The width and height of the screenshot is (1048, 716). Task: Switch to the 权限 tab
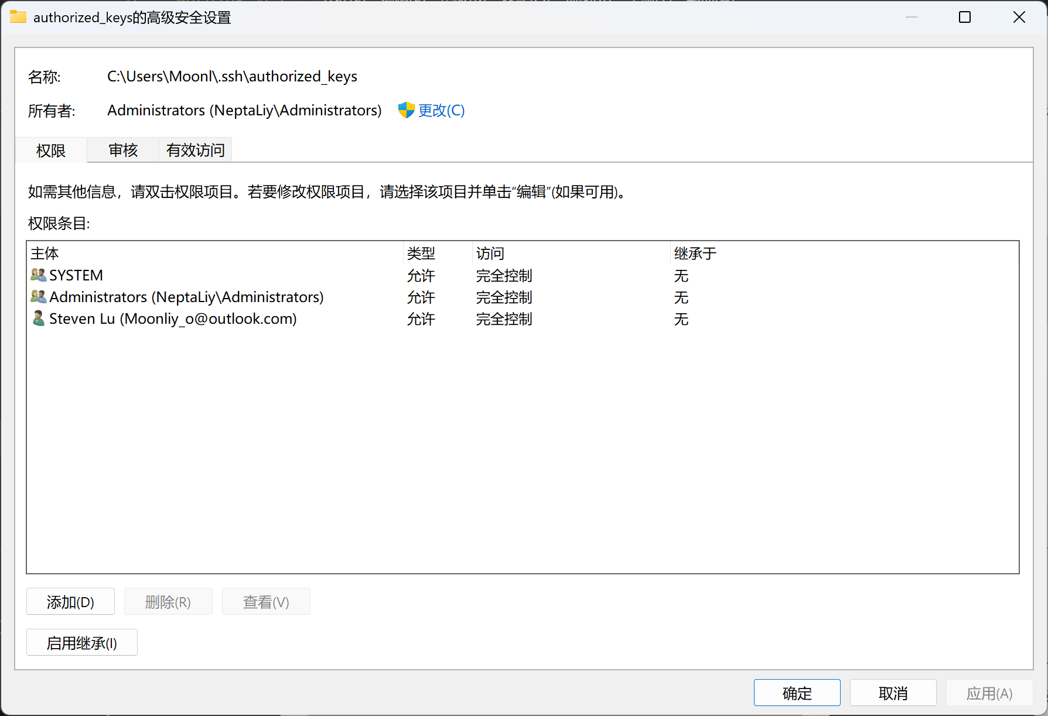pos(51,150)
